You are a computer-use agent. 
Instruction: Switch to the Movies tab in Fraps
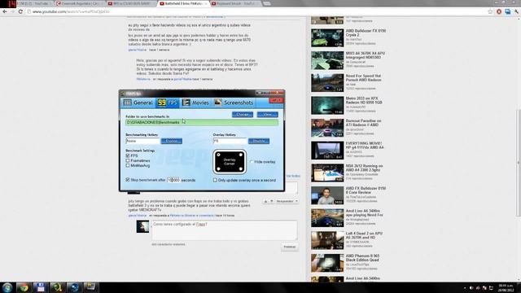click(x=195, y=103)
